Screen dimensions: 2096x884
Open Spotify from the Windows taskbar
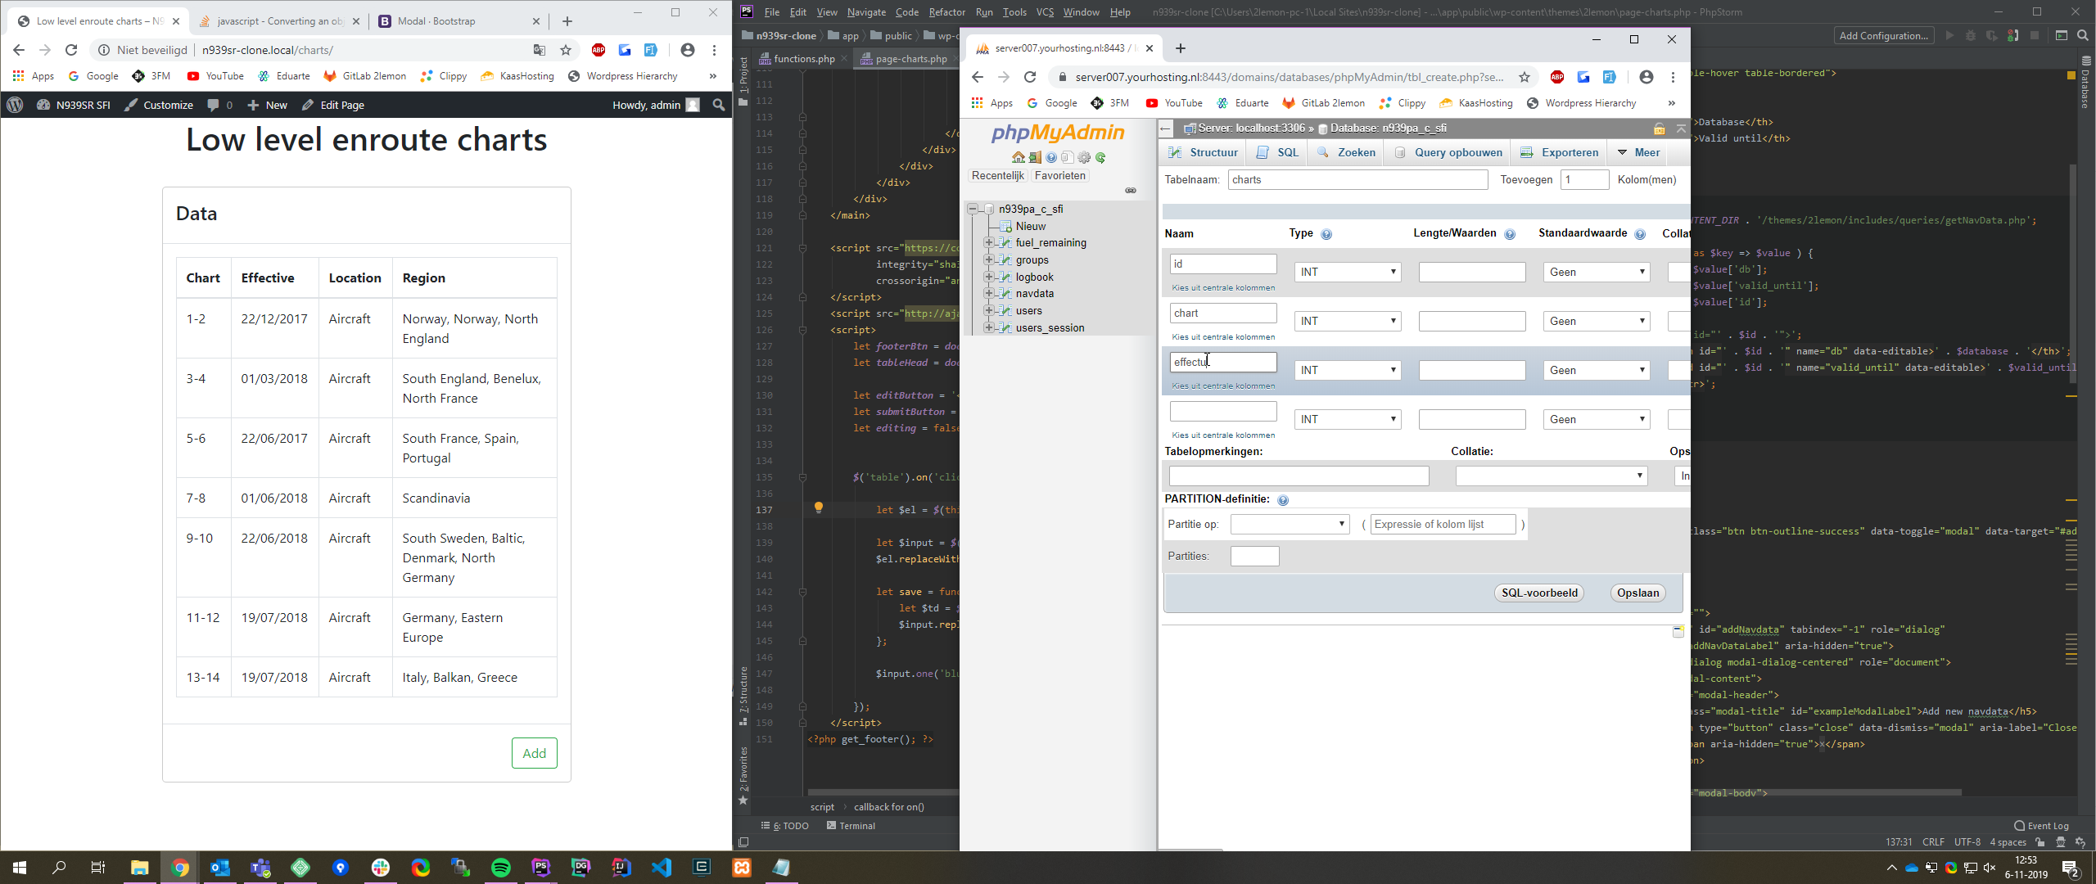click(x=501, y=868)
